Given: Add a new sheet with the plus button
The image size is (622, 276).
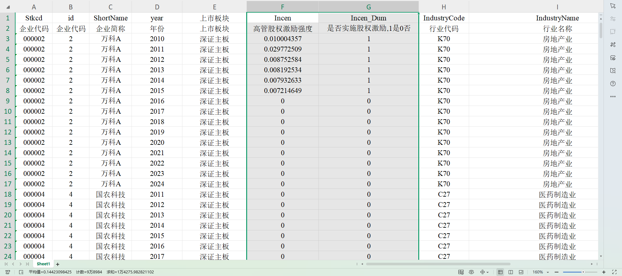Looking at the screenshot, I should 58,264.
